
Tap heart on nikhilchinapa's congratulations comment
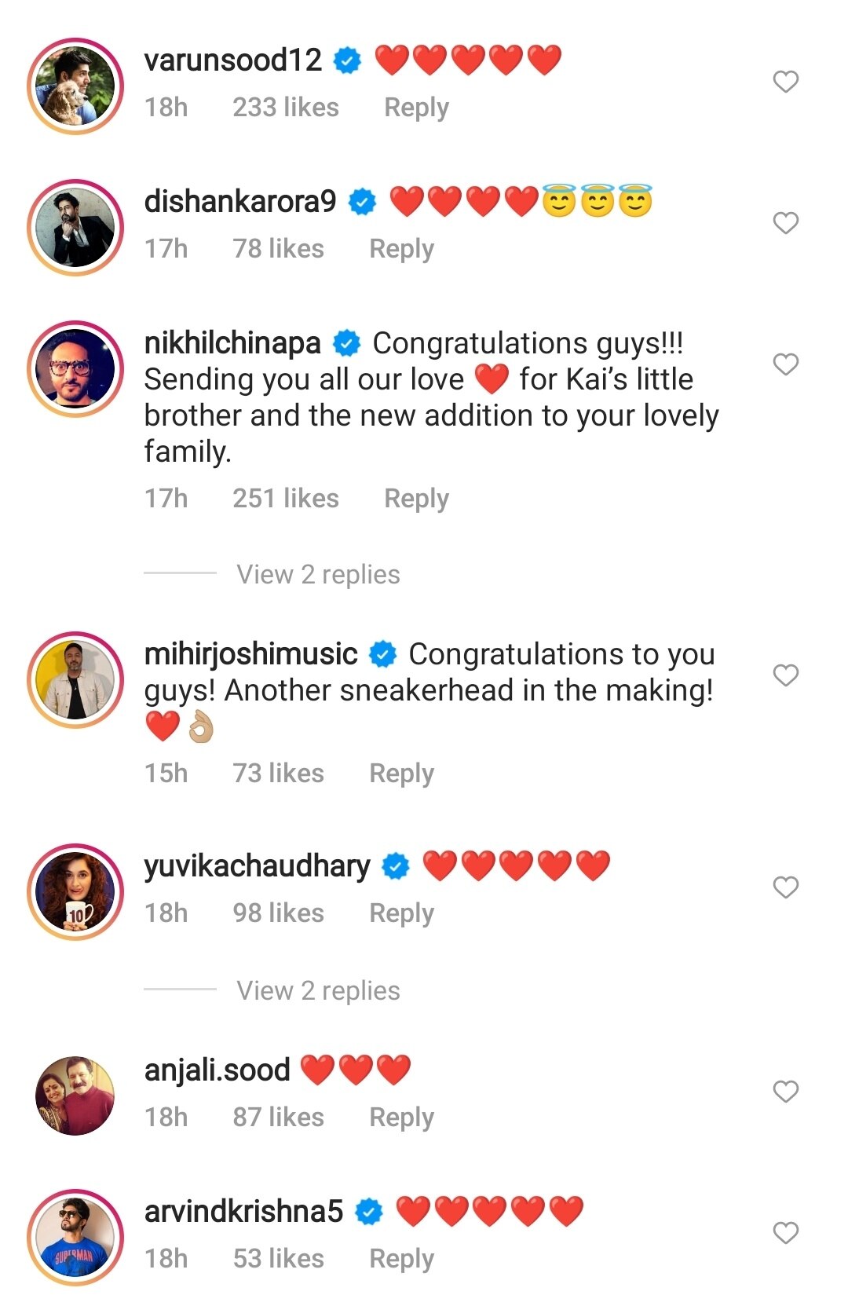tap(785, 364)
